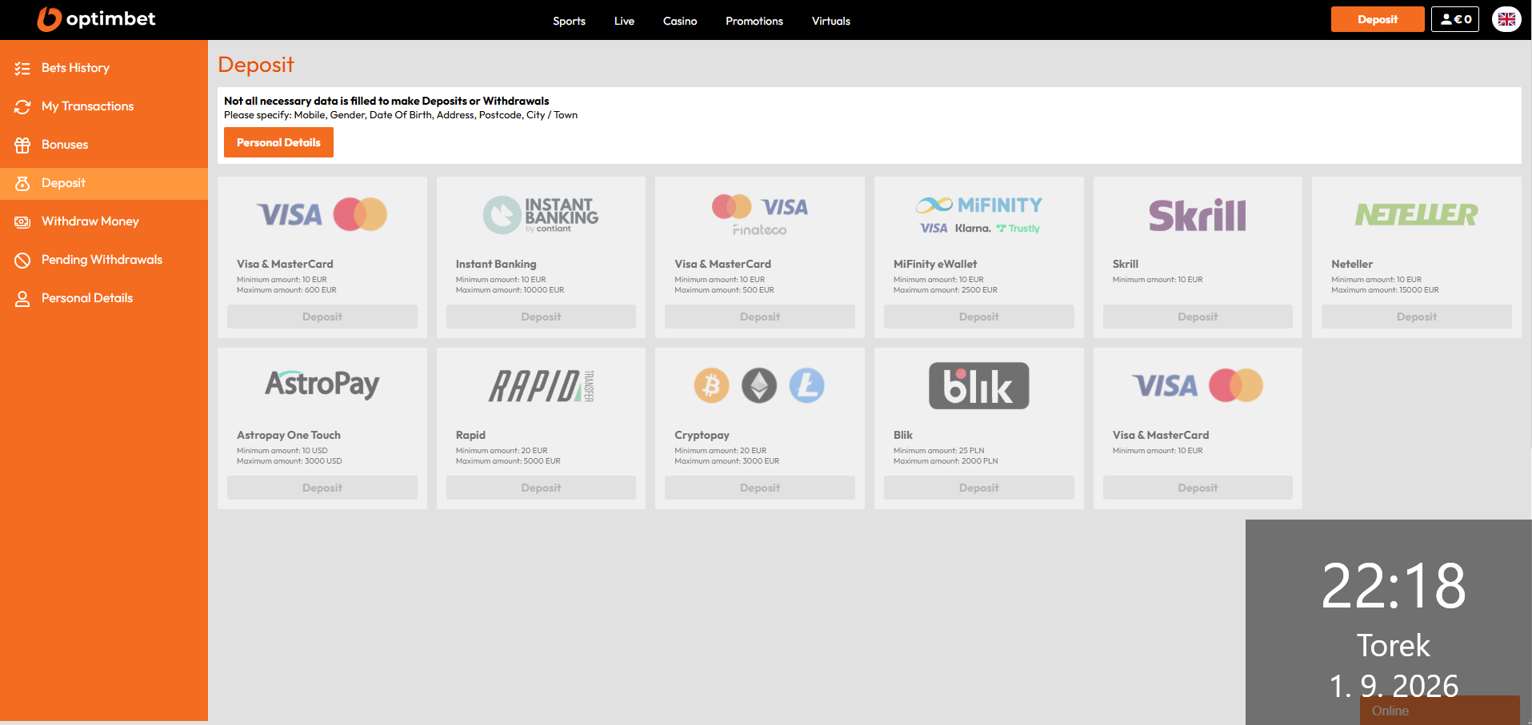This screenshot has height=725, width=1532.
Task: Select Deposit under MiFinity eWallet
Action: pyautogui.click(x=979, y=317)
